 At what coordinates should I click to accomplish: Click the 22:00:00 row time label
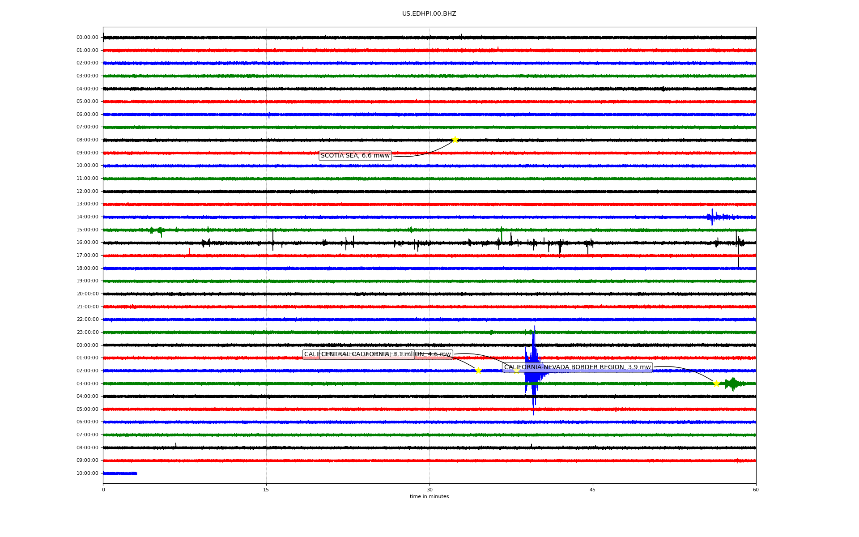[87, 320]
